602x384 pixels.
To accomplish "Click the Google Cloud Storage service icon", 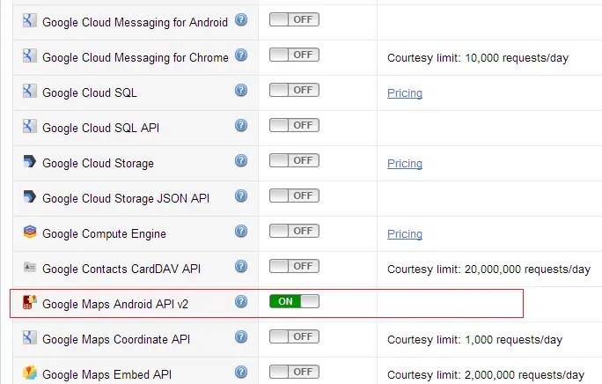I will tap(30, 161).
